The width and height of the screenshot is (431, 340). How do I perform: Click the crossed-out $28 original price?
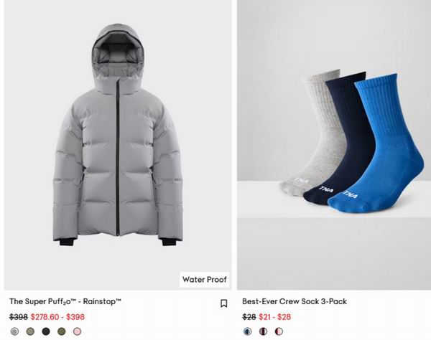[249, 317]
